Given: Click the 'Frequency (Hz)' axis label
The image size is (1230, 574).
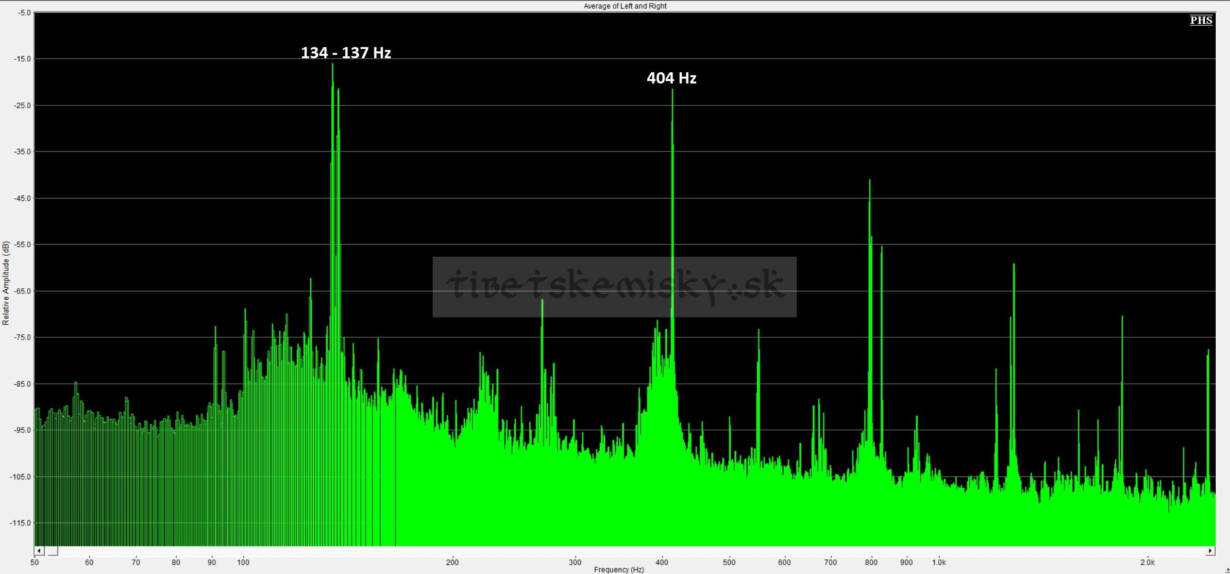Looking at the screenshot, I should (x=619, y=569).
